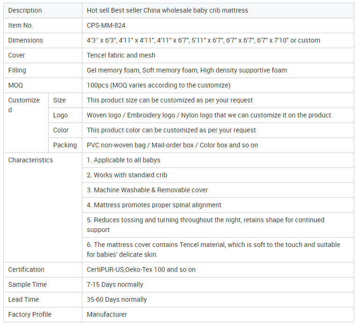Click the Characteristics row label
The image size is (358, 327).
(x=30, y=160)
